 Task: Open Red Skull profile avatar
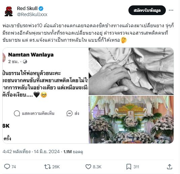[9, 11]
